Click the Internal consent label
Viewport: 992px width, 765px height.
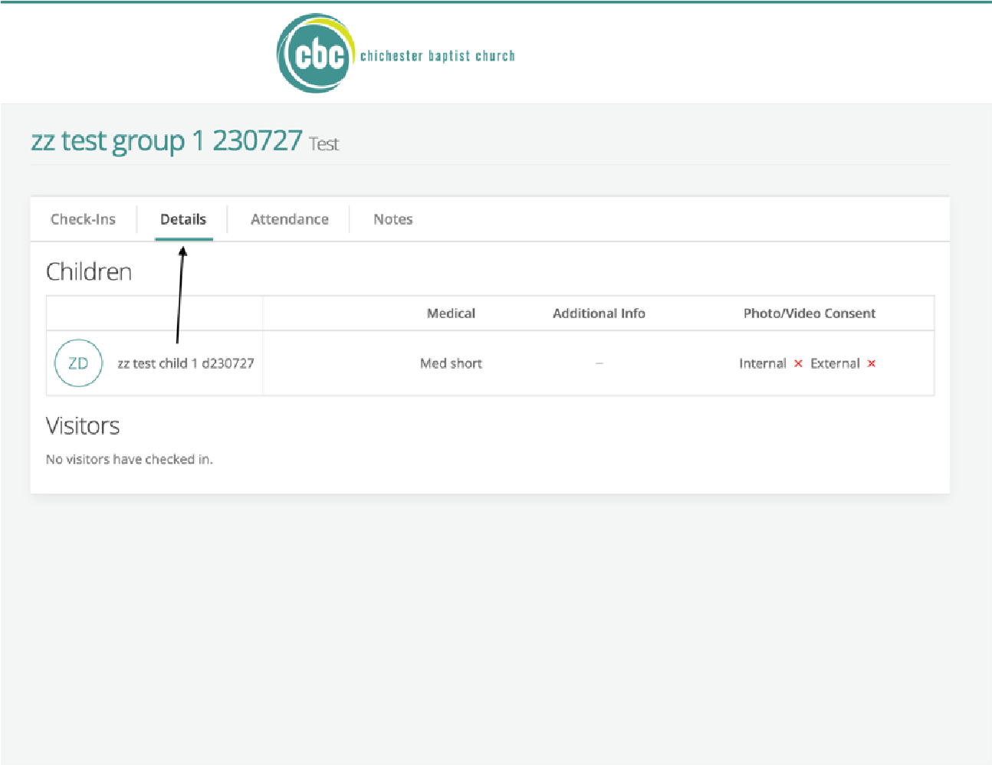tap(762, 363)
